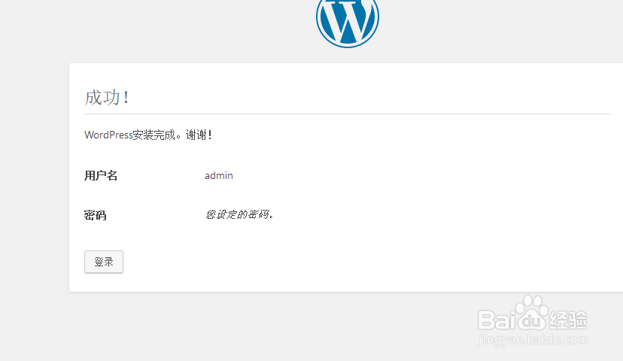Click the 经验 characters in watermark
The height and width of the screenshot is (361, 623).
568,320
